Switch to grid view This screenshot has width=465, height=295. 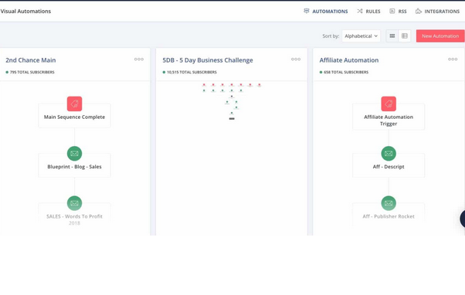point(392,36)
